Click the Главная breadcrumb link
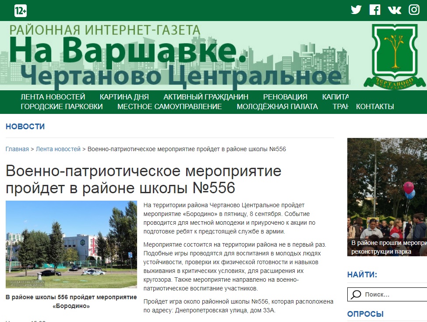Viewport: 427px width, 322px height. [x=17, y=149]
